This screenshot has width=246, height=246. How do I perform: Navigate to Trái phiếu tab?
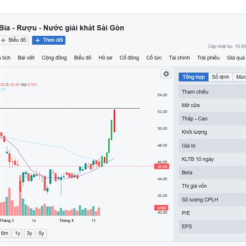tap(208, 58)
